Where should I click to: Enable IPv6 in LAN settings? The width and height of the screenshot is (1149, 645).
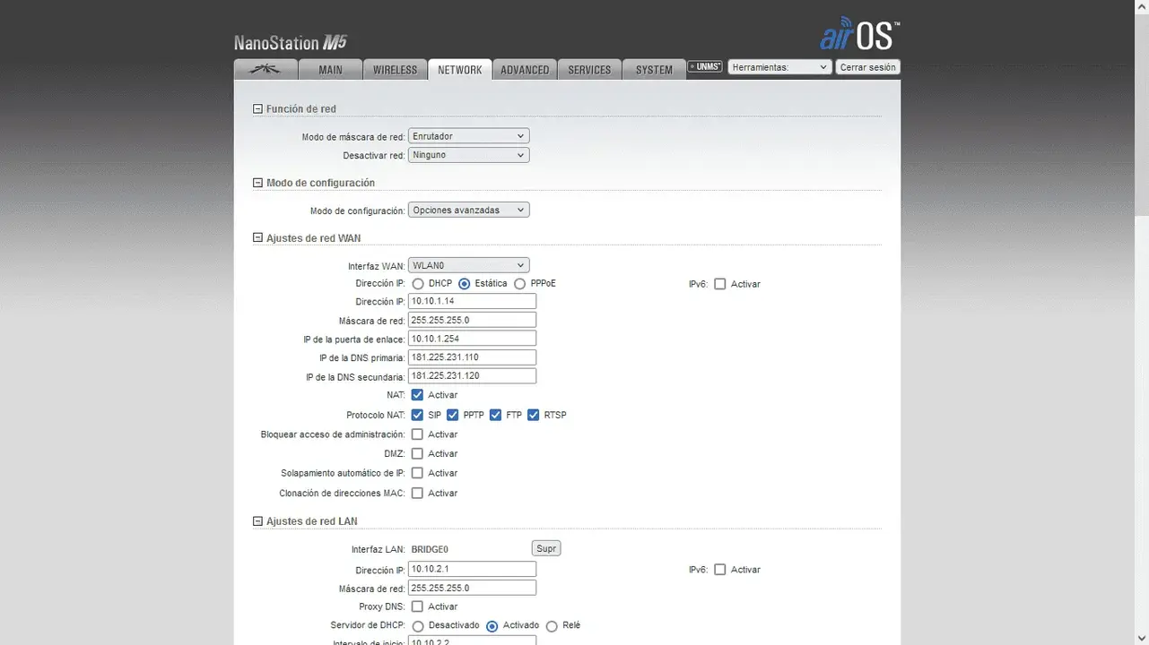pos(719,570)
